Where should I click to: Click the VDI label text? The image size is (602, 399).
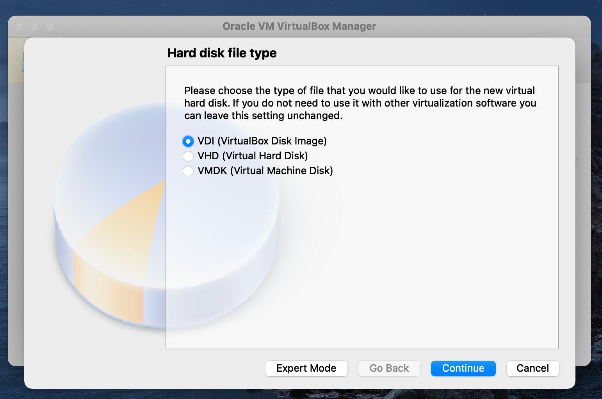pyautogui.click(x=262, y=141)
